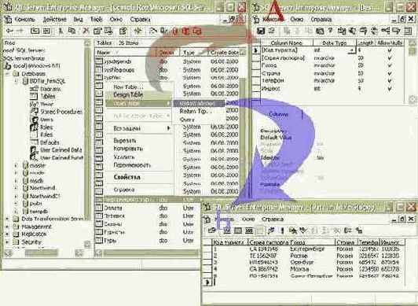Open data type dropdown for Код туриста
Screen dimensions: 418x306
pos(353,50)
